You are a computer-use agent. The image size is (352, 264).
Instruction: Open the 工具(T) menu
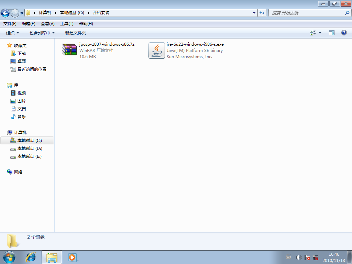pyautogui.click(x=67, y=24)
